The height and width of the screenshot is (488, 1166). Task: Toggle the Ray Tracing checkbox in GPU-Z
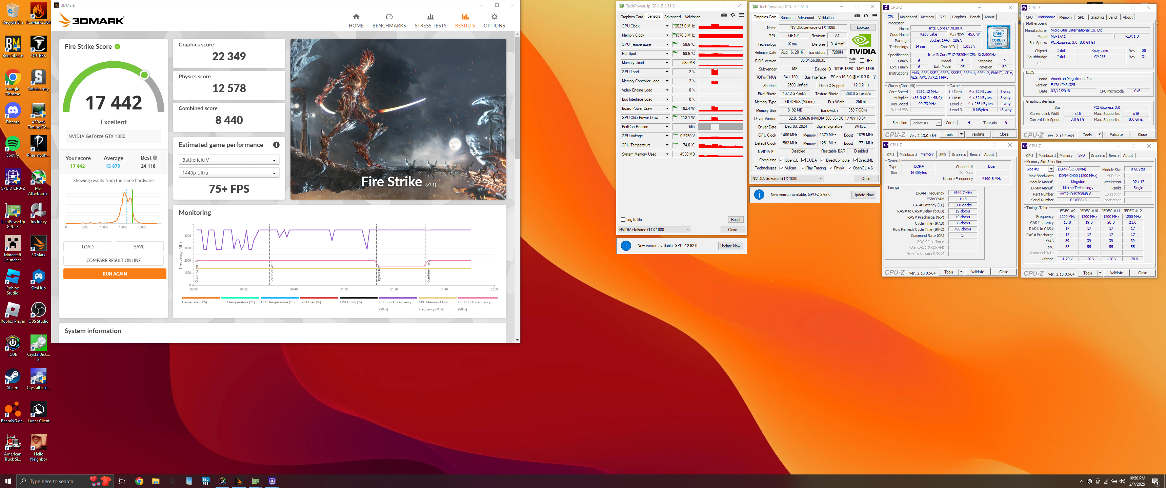click(x=803, y=168)
